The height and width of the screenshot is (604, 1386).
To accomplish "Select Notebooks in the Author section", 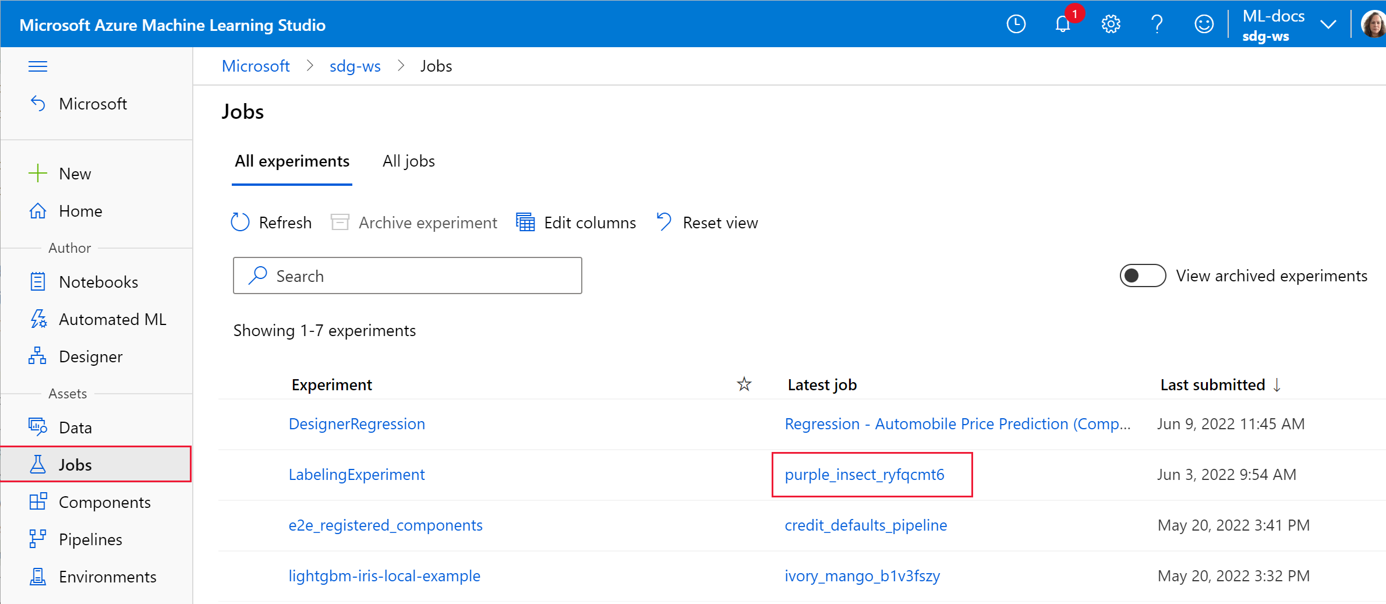I will [x=98, y=281].
